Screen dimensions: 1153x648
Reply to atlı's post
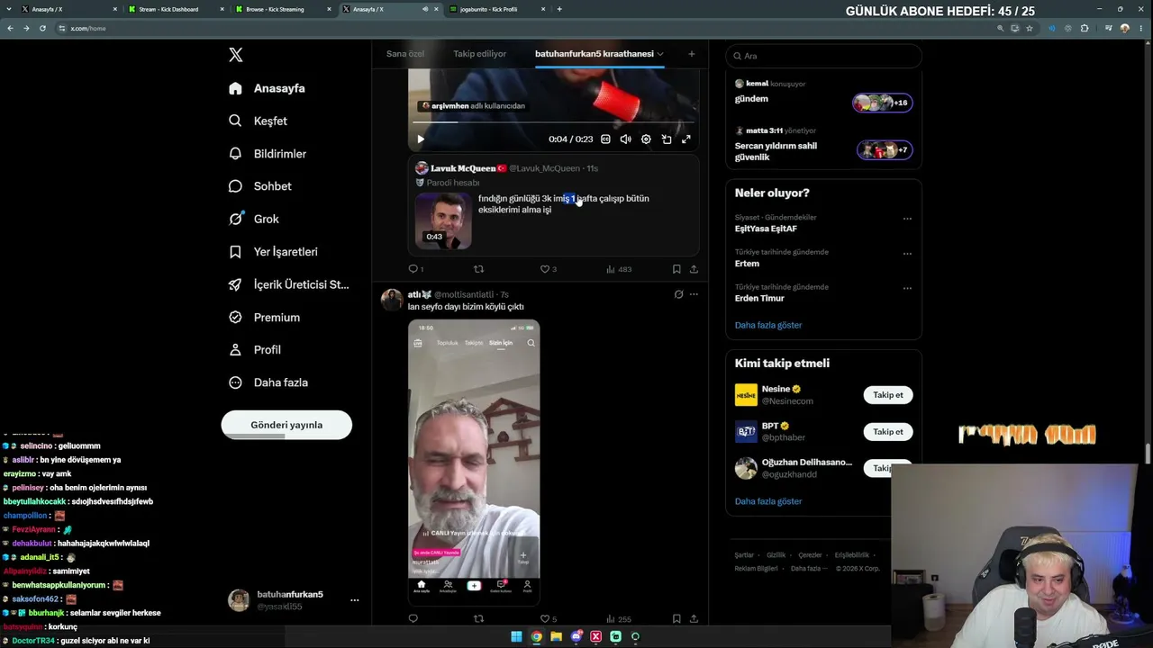(413, 619)
